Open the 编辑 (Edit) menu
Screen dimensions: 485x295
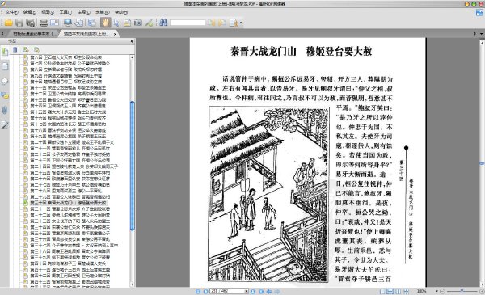point(30,12)
